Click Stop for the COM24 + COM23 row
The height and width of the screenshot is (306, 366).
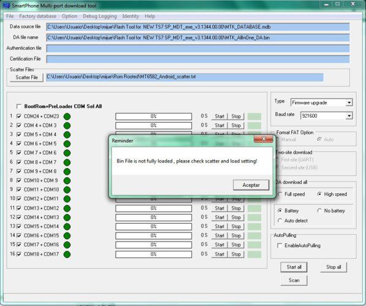[236, 117]
